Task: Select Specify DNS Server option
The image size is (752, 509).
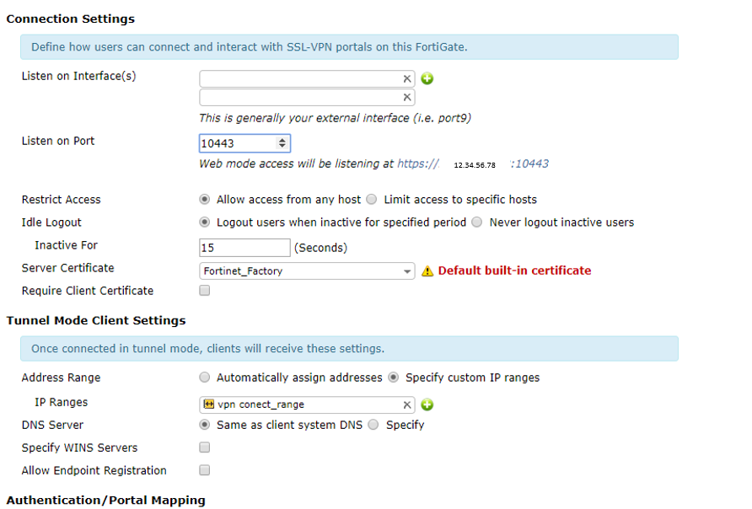Action: (373, 425)
